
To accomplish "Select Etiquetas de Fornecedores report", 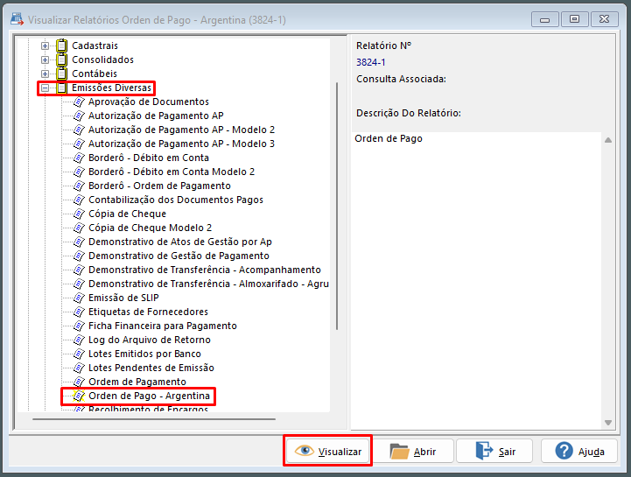I will [149, 312].
